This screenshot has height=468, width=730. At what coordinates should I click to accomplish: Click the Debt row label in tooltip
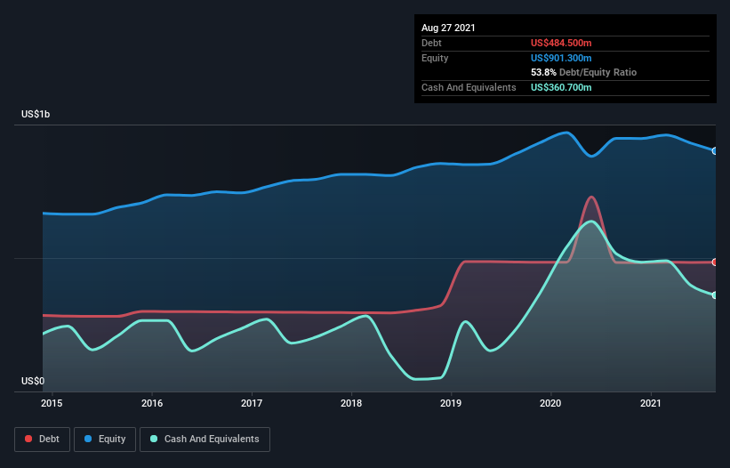[431, 43]
